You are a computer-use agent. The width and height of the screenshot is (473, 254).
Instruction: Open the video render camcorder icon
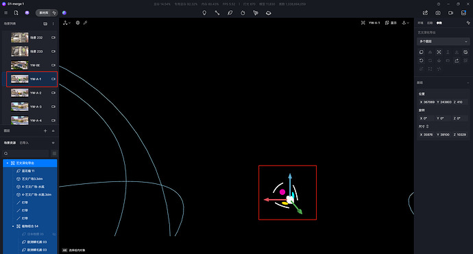pyautogui.click(x=450, y=12)
